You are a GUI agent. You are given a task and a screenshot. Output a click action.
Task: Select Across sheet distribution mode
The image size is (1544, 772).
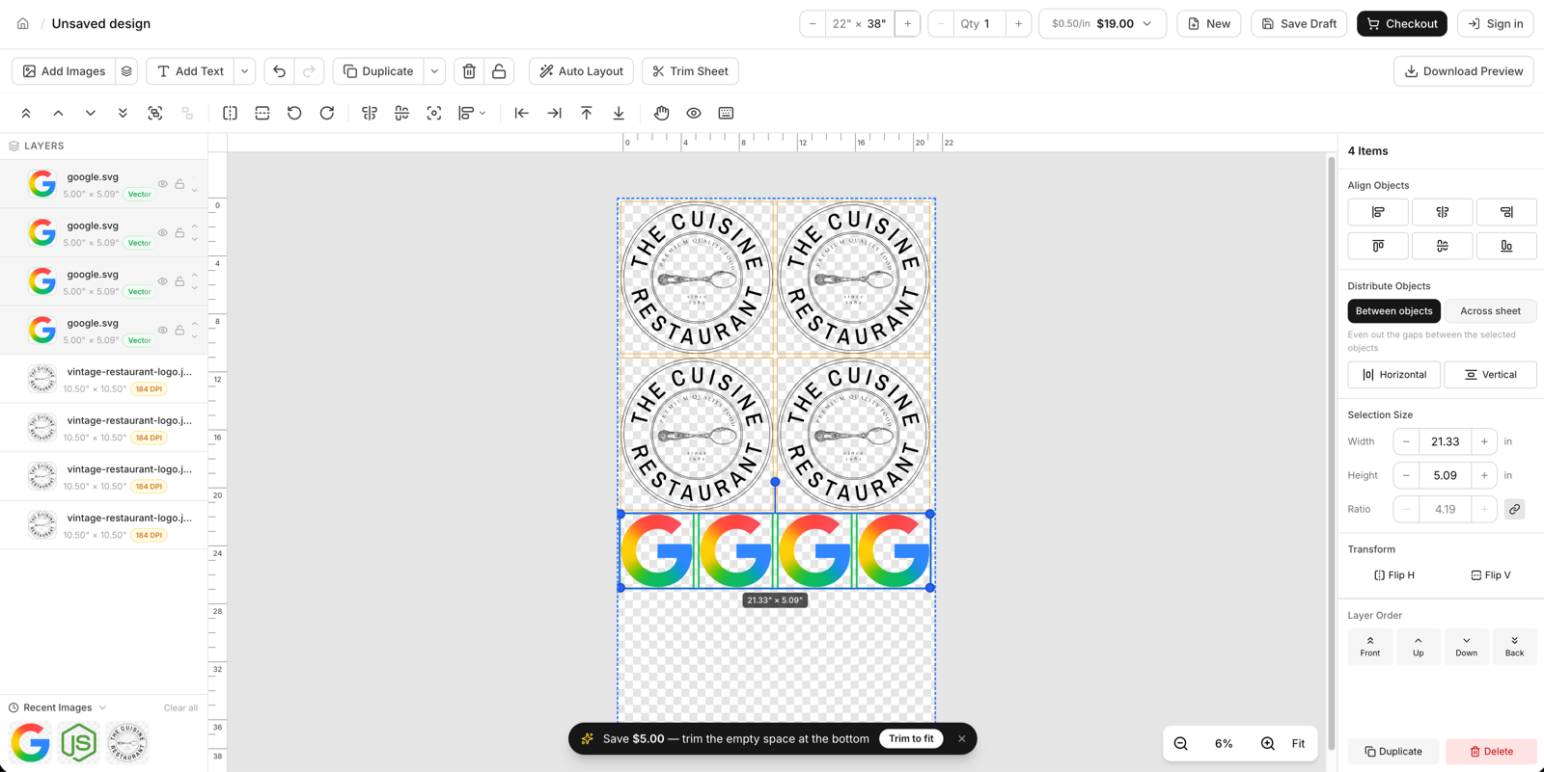1490,311
